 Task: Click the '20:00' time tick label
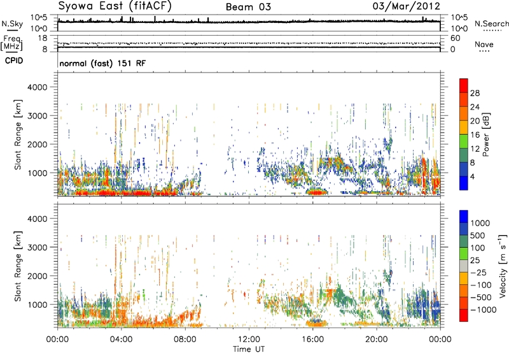coord(377,340)
